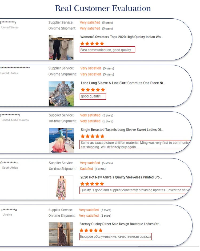Click United States under reviewer Z*********y

pyautogui.click(x=10, y=27)
